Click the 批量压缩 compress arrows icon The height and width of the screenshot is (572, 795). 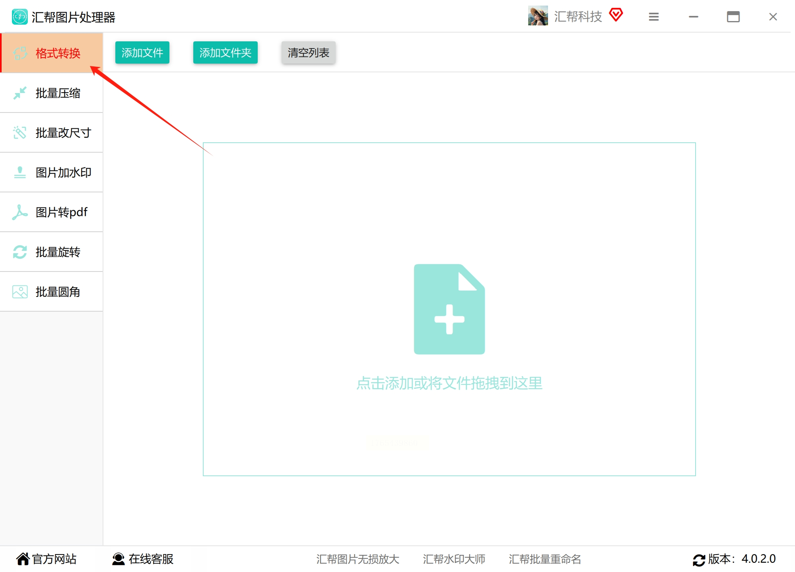[20, 93]
